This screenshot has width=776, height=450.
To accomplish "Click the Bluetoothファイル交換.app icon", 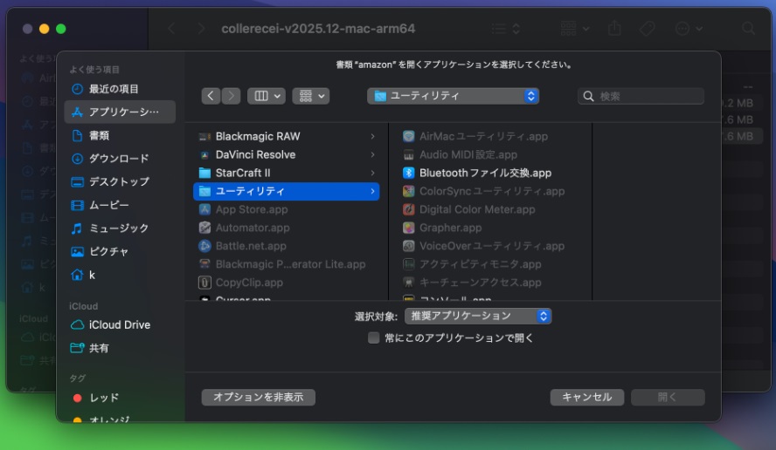I will pyautogui.click(x=408, y=173).
